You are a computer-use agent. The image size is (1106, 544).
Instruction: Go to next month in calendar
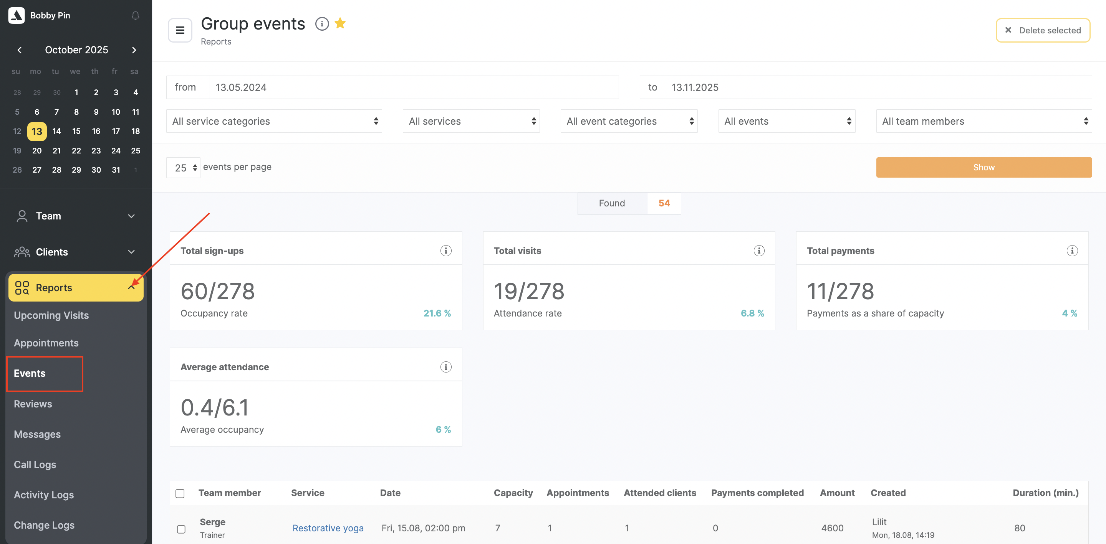pos(134,50)
